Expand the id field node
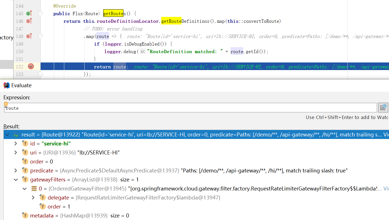Viewport: 389px width, 220px height. [x=16, y=144]
